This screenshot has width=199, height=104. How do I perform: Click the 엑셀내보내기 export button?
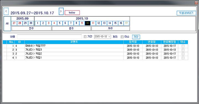click(186, 13)
